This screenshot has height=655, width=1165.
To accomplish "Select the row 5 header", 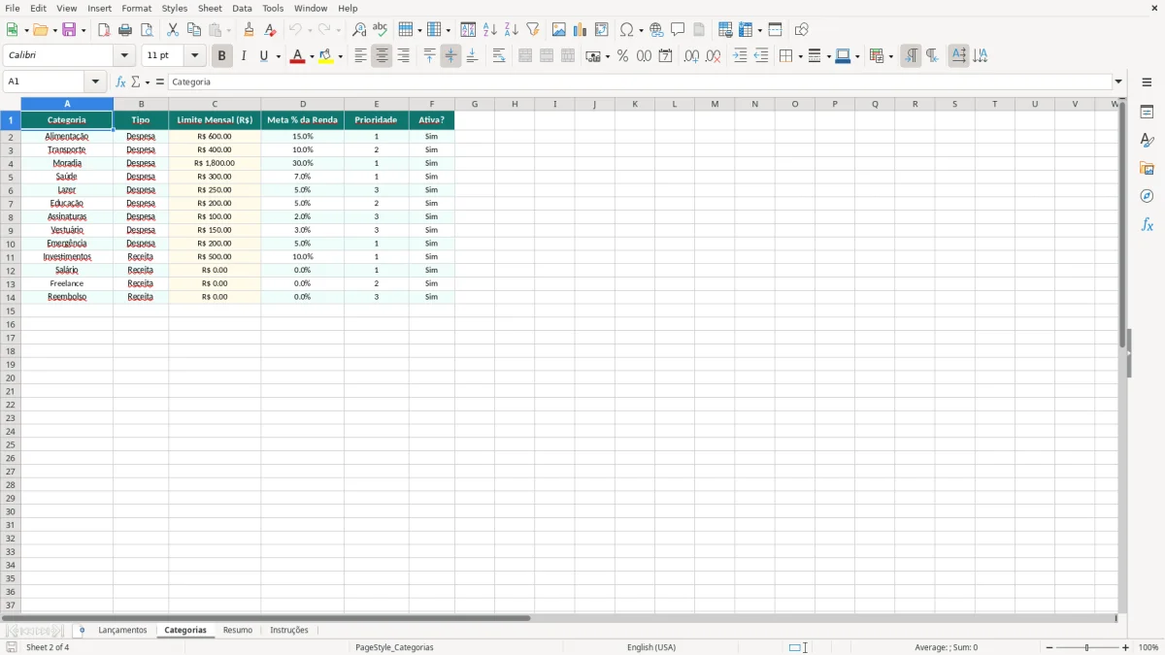I will (11, 178).
